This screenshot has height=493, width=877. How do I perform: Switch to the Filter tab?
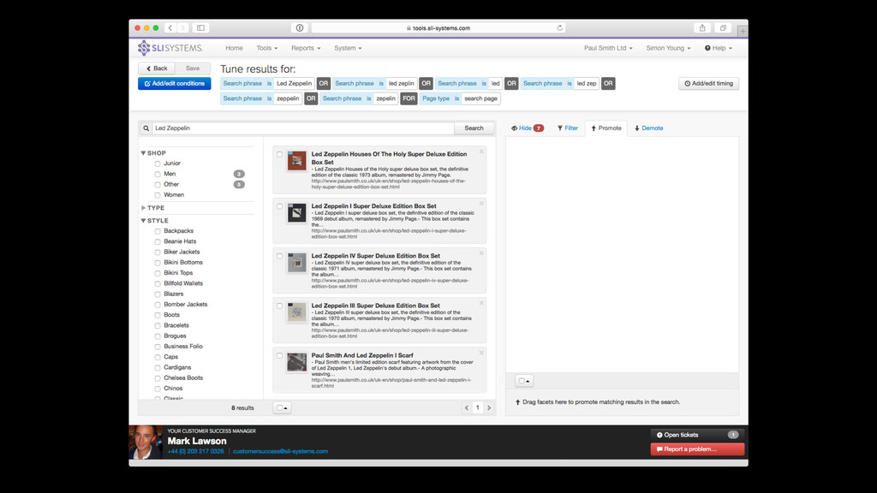(568, 128)
